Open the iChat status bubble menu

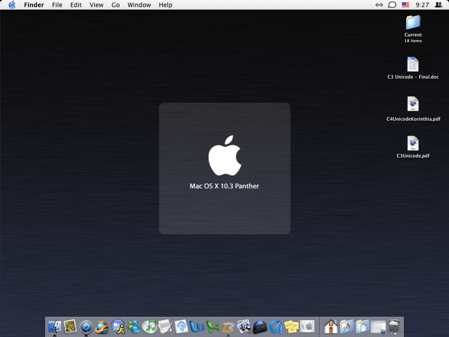coord(392,5)
